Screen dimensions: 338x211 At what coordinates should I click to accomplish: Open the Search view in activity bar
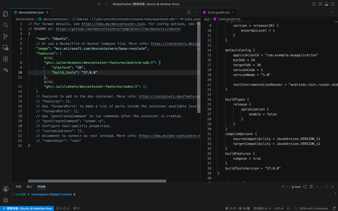pos(6,25)
